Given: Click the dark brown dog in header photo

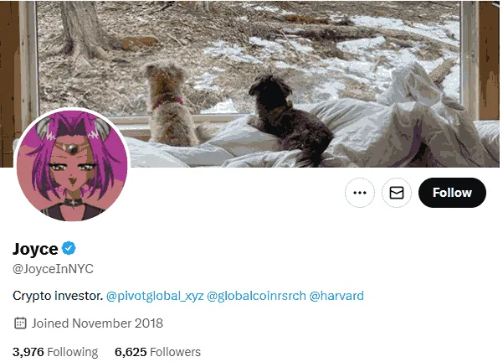Looking at the screenshot, I should click(285, 113).
